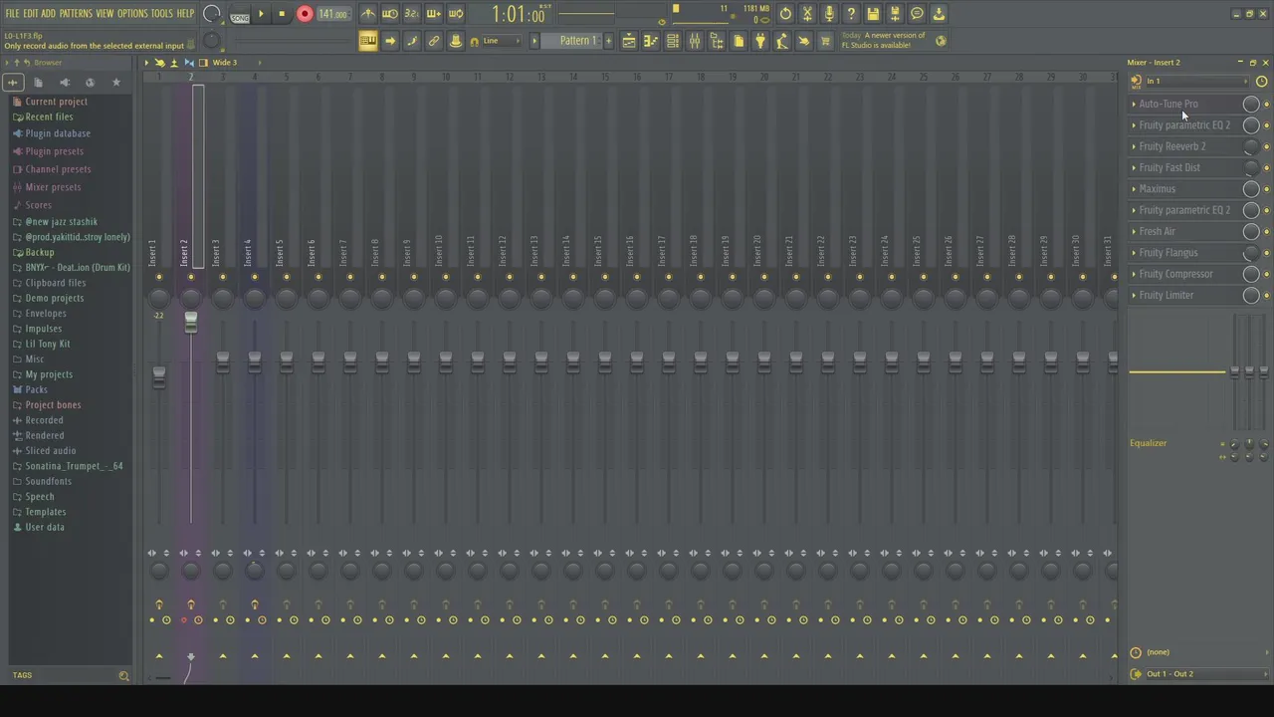Click the undo history icon in toolbar

click(x=786, y=14)
